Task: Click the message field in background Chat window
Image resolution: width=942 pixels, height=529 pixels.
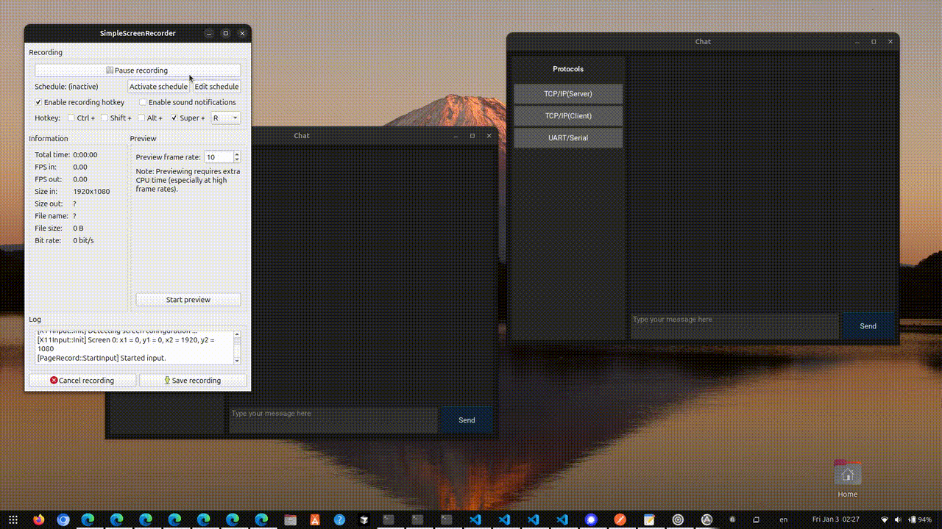Action: 333,420
